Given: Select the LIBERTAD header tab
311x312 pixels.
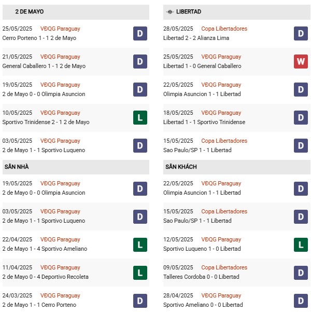Looking at the screenshot, I should pyautogui.click(x=236, y=12).
